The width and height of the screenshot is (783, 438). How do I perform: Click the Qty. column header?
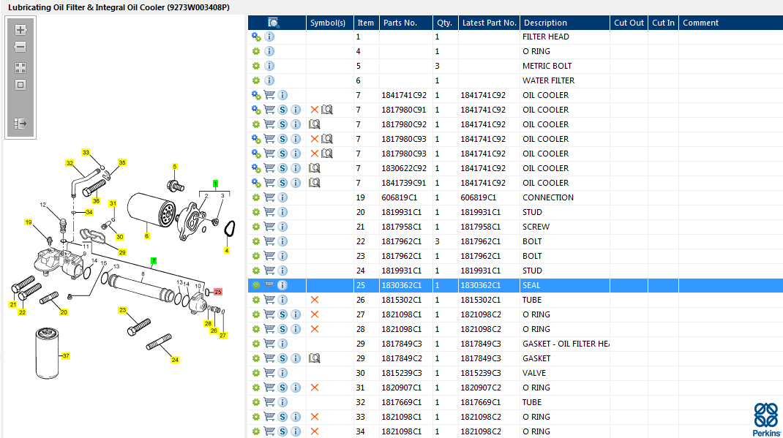coord(446,23)
